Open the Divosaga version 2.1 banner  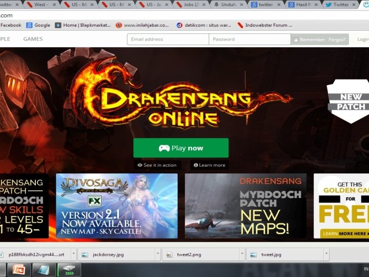(117, 206)
